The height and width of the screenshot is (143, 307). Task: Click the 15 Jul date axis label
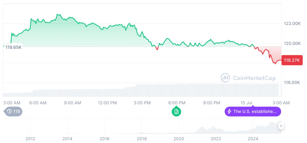coord(247,103)
